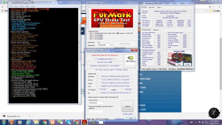222x125 pixels.
Task: Open Geeks3D.com link in results dialog
Action: (119, 119)
